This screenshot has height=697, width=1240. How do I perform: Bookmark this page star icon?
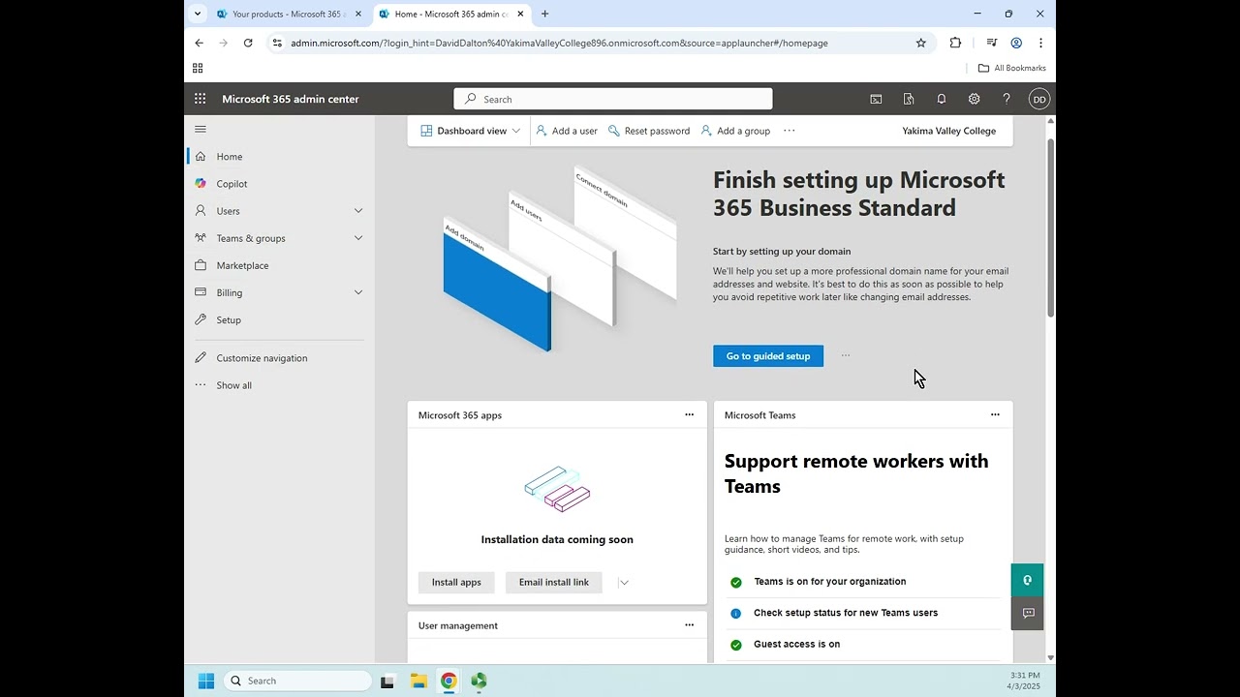[x=921, y=43]
